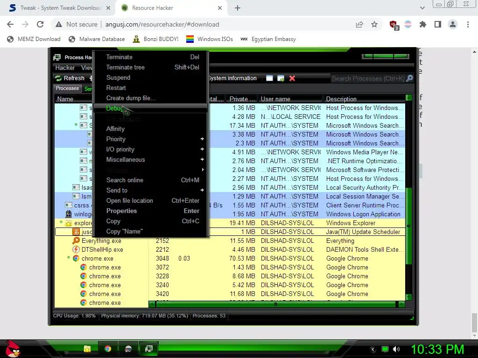Switch to the Processes tab
Screen dimensions: 478x358
pos(67,88)
